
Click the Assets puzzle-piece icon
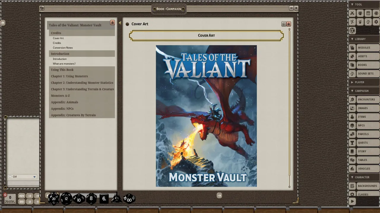(x=352, y=56)
